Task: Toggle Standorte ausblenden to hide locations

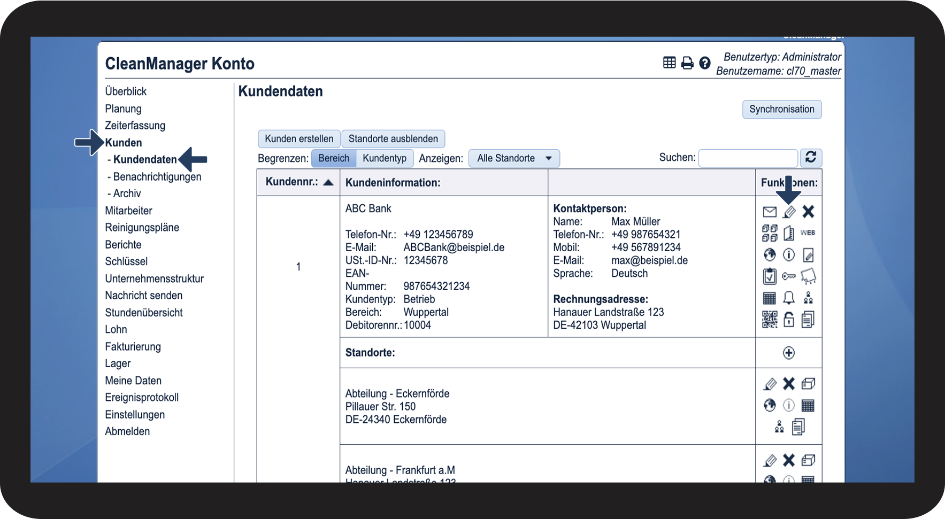Action: click(x=393, y=139)
